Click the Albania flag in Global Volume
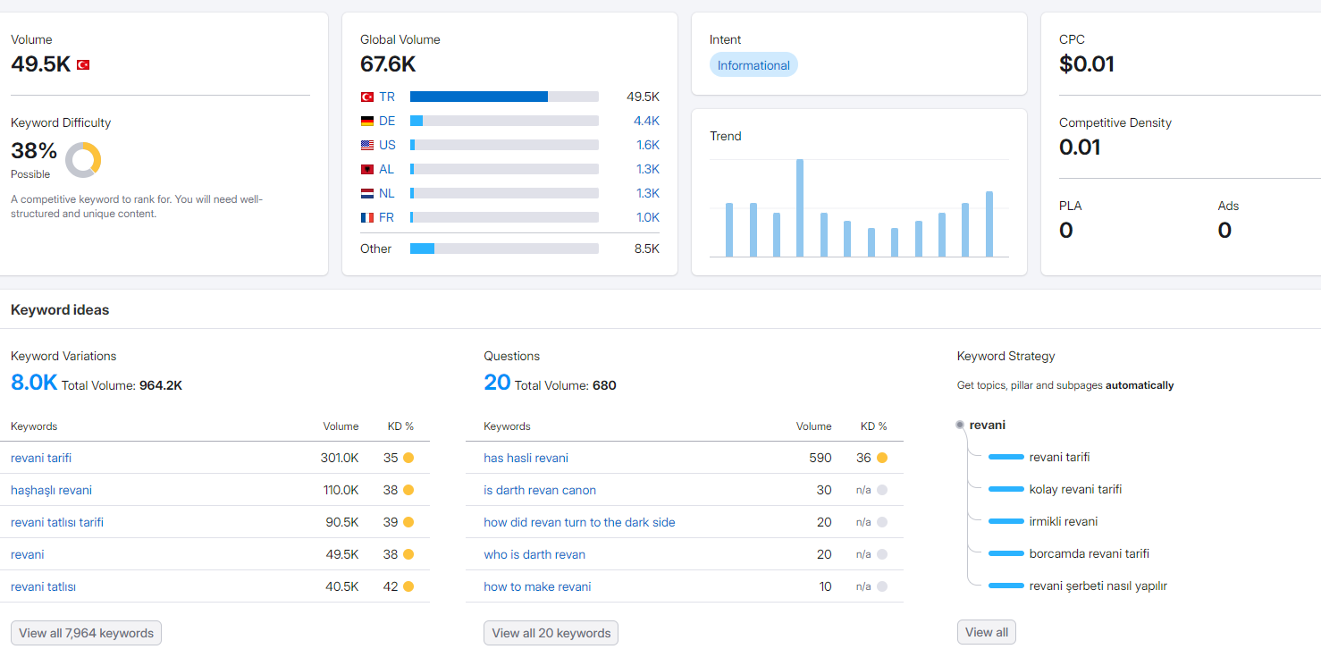1321x666 pixels. pyautogui.click(x=366, y=169)
